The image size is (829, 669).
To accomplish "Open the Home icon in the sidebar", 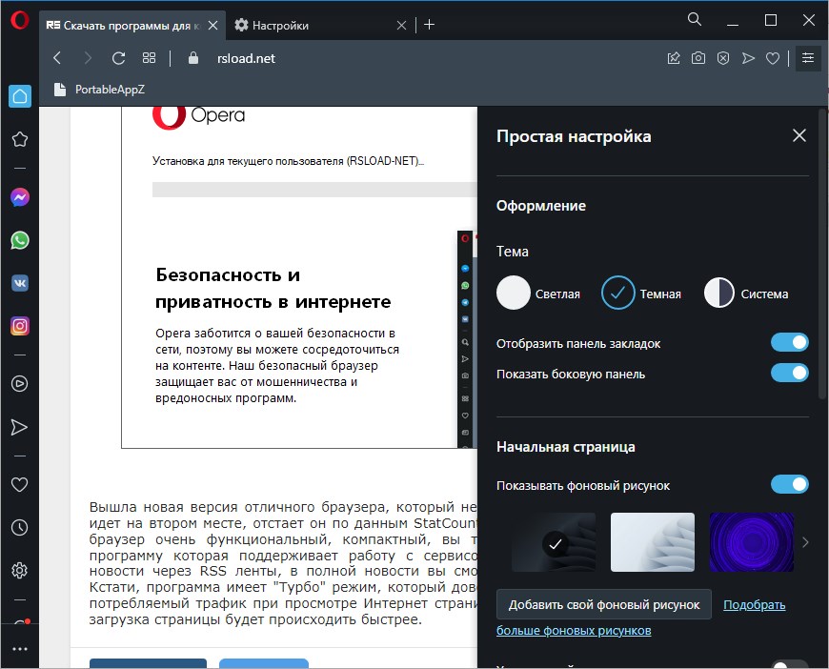I will click(20, 96).
